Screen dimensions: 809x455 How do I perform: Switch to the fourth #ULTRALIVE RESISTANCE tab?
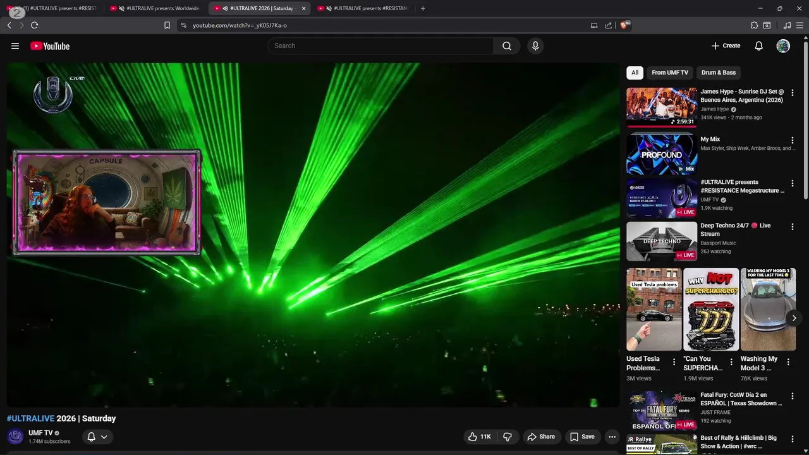(x=364, y=8)
